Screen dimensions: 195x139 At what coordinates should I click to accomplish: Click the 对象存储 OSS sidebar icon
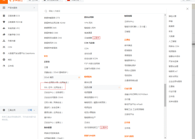[4, 35]
